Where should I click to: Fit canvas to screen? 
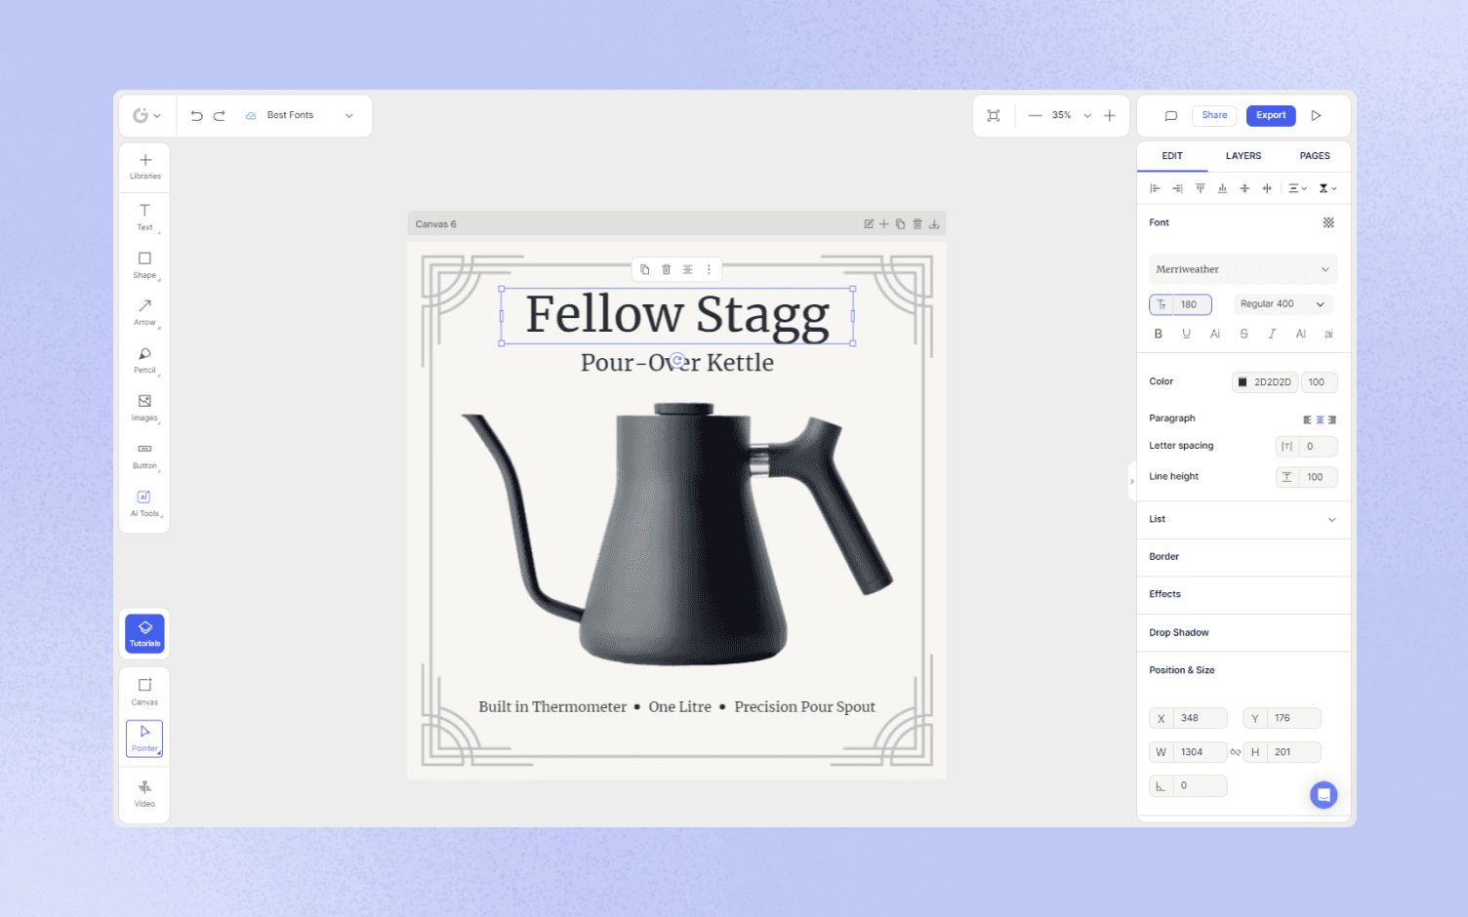click(x=994, y=115)
